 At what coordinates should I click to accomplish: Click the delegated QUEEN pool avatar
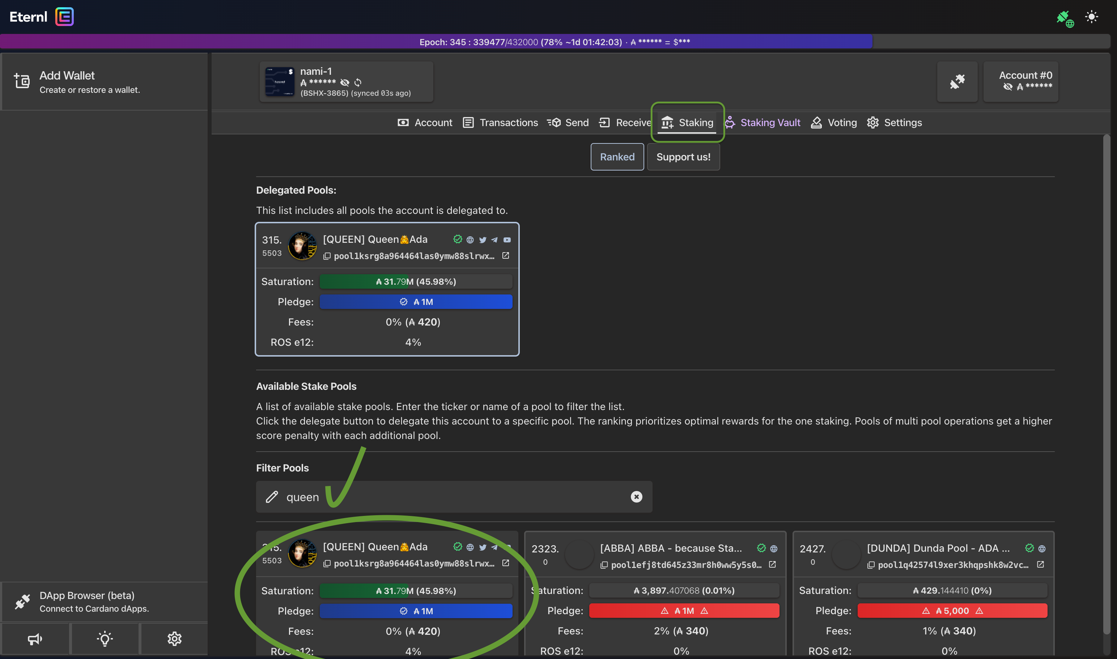click(302, 246)
